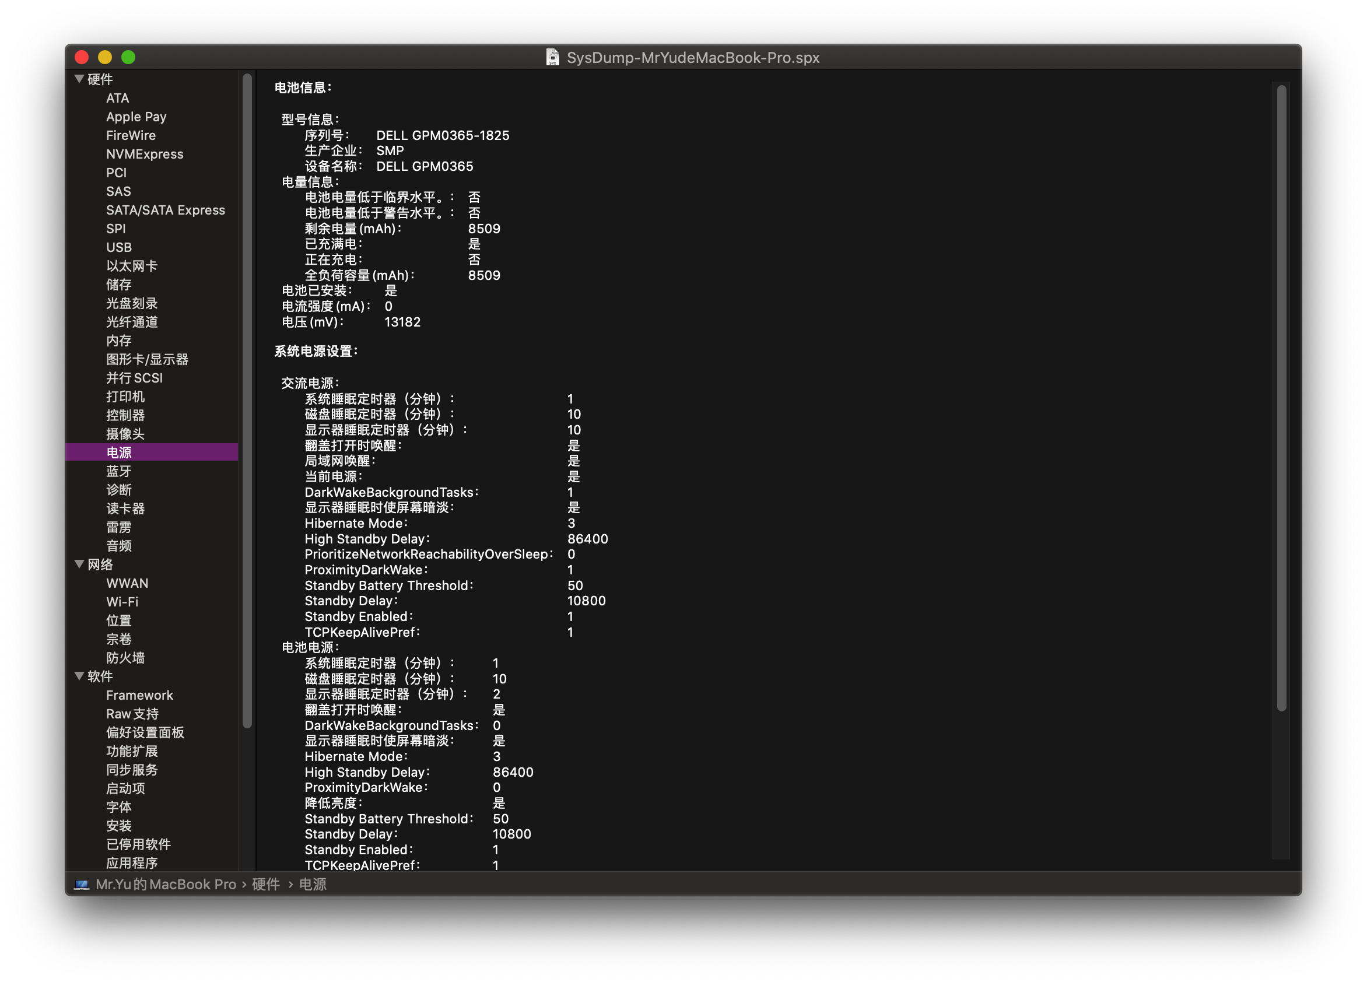Select WWAN under 网络
The image size is (1367, 982).
pyautogui.click(x=127, y=584)
